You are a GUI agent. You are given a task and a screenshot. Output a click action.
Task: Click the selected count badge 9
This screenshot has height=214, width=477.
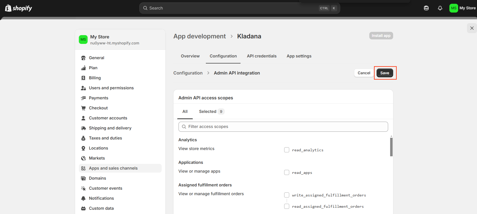(x=221, y=112)
